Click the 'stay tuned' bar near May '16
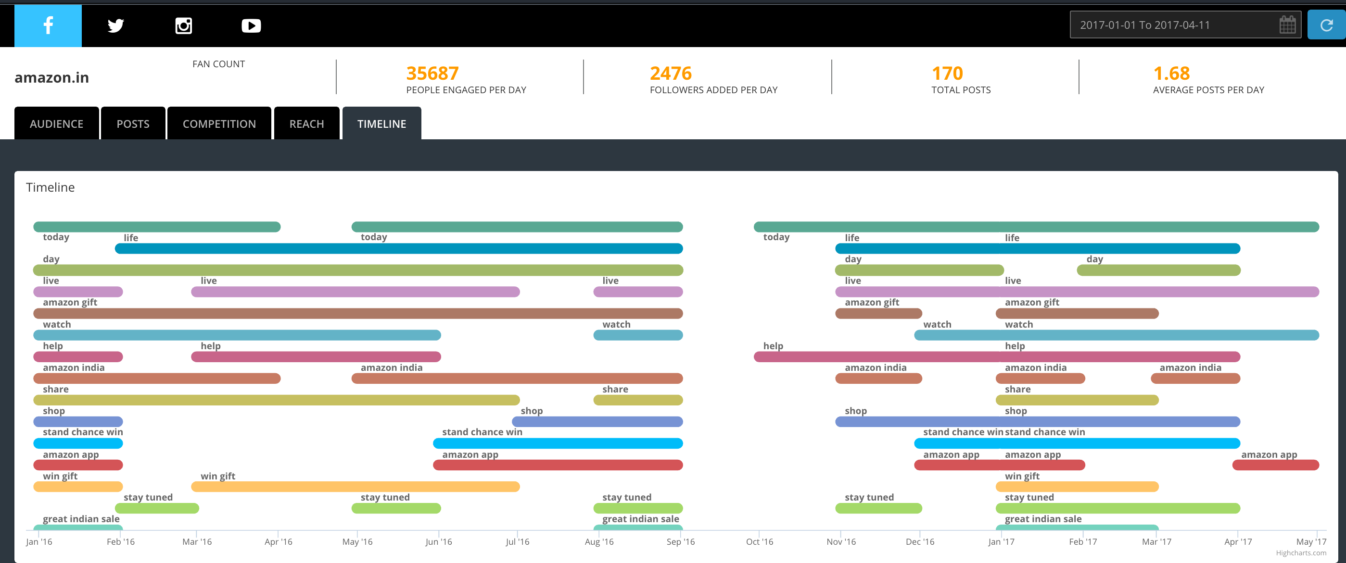 (396, 508)
